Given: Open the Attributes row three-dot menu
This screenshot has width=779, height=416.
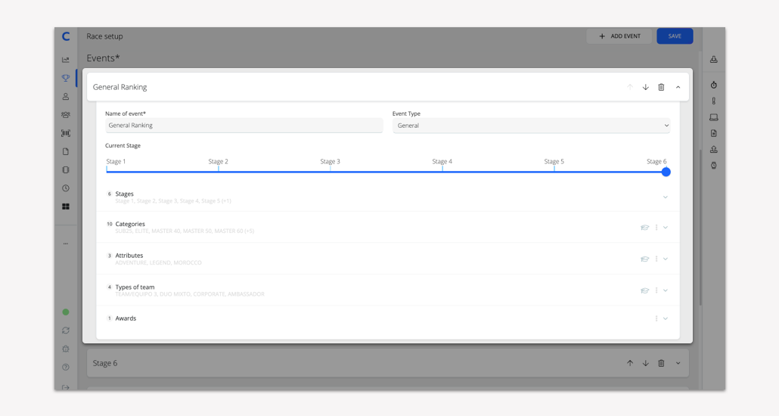Looking at the screenshot, I should 656,259.
